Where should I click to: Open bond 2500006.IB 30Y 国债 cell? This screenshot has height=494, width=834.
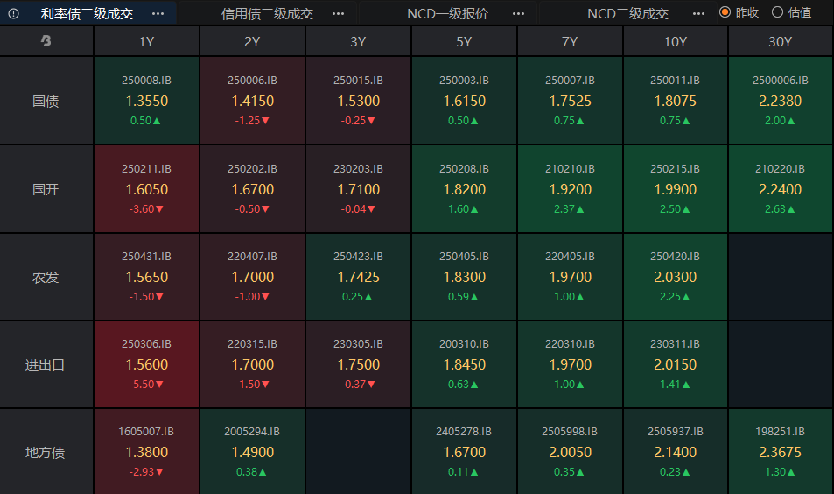781,100
